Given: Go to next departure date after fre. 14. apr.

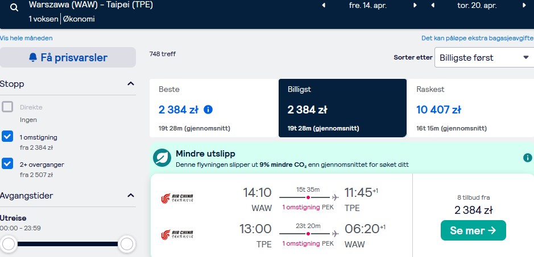Looking at the screenshot, I should 415,6.
